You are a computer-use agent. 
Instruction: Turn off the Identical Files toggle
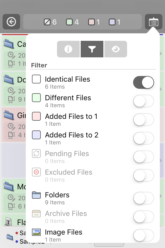point(144,82)
